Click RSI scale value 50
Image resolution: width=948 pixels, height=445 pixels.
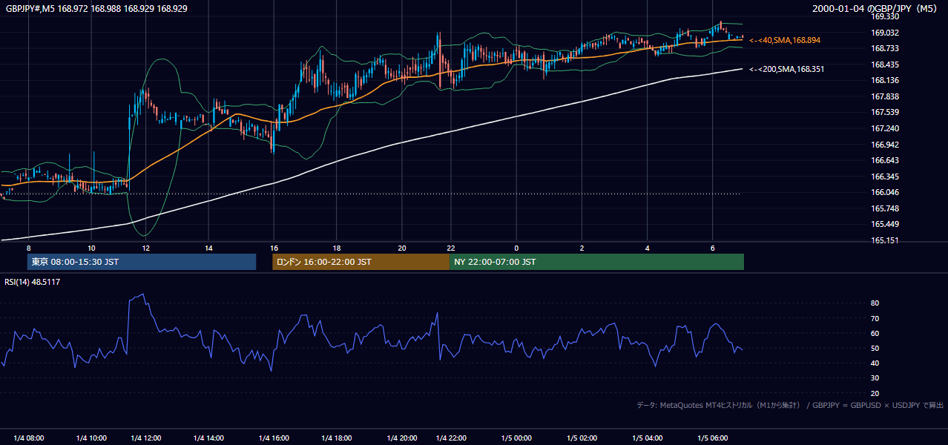coord(875,348)
